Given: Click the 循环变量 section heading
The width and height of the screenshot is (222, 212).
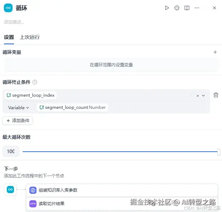Looking at the screenshot, I should pos(12,52).
